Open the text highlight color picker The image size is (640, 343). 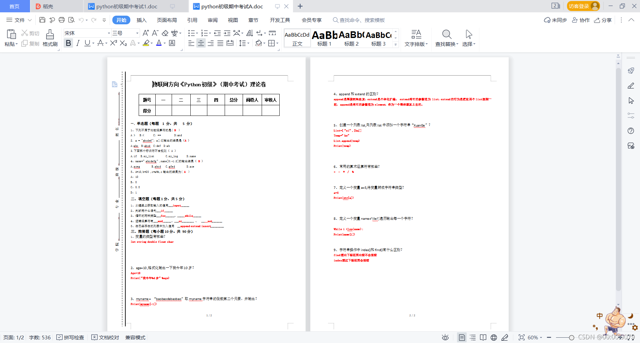152,43
